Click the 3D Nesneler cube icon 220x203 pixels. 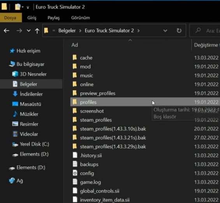tap(15, 74)
